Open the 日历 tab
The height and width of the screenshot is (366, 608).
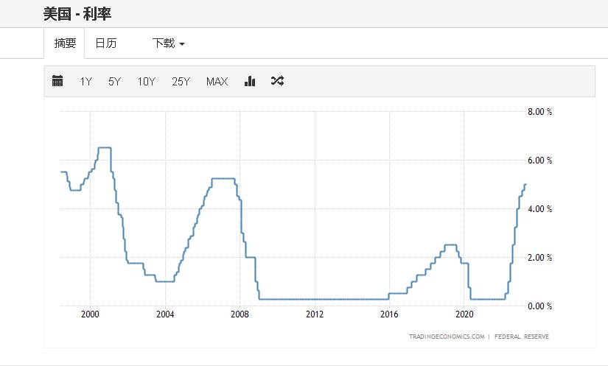pos(105,43)
